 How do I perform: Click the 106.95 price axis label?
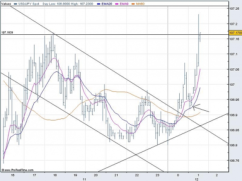234,100
